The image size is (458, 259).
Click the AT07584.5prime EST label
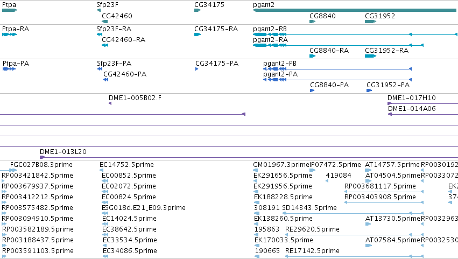392,240
